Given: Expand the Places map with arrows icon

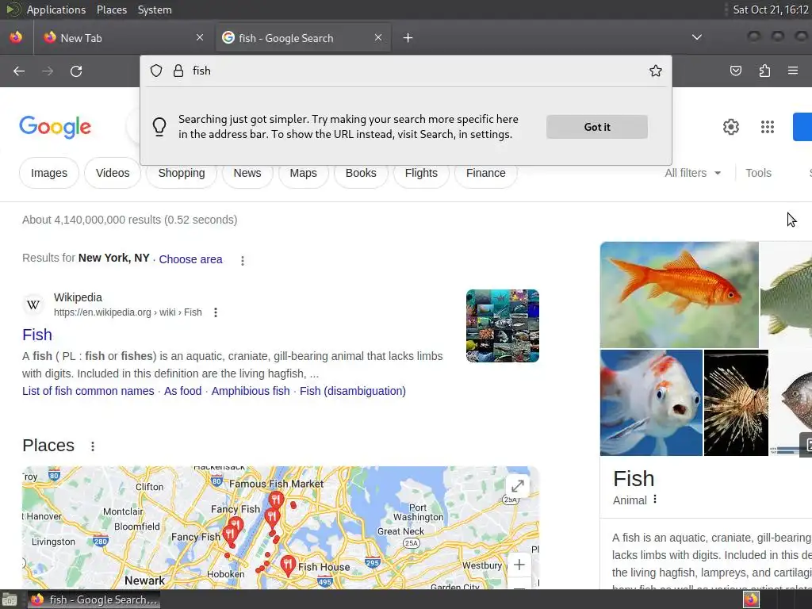Looking at the screenshot, I should [517, 486].
